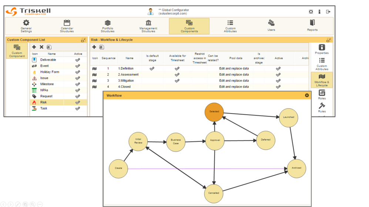Add a new custom component
The width and height of the screenshot is (369, 207).
34,47
